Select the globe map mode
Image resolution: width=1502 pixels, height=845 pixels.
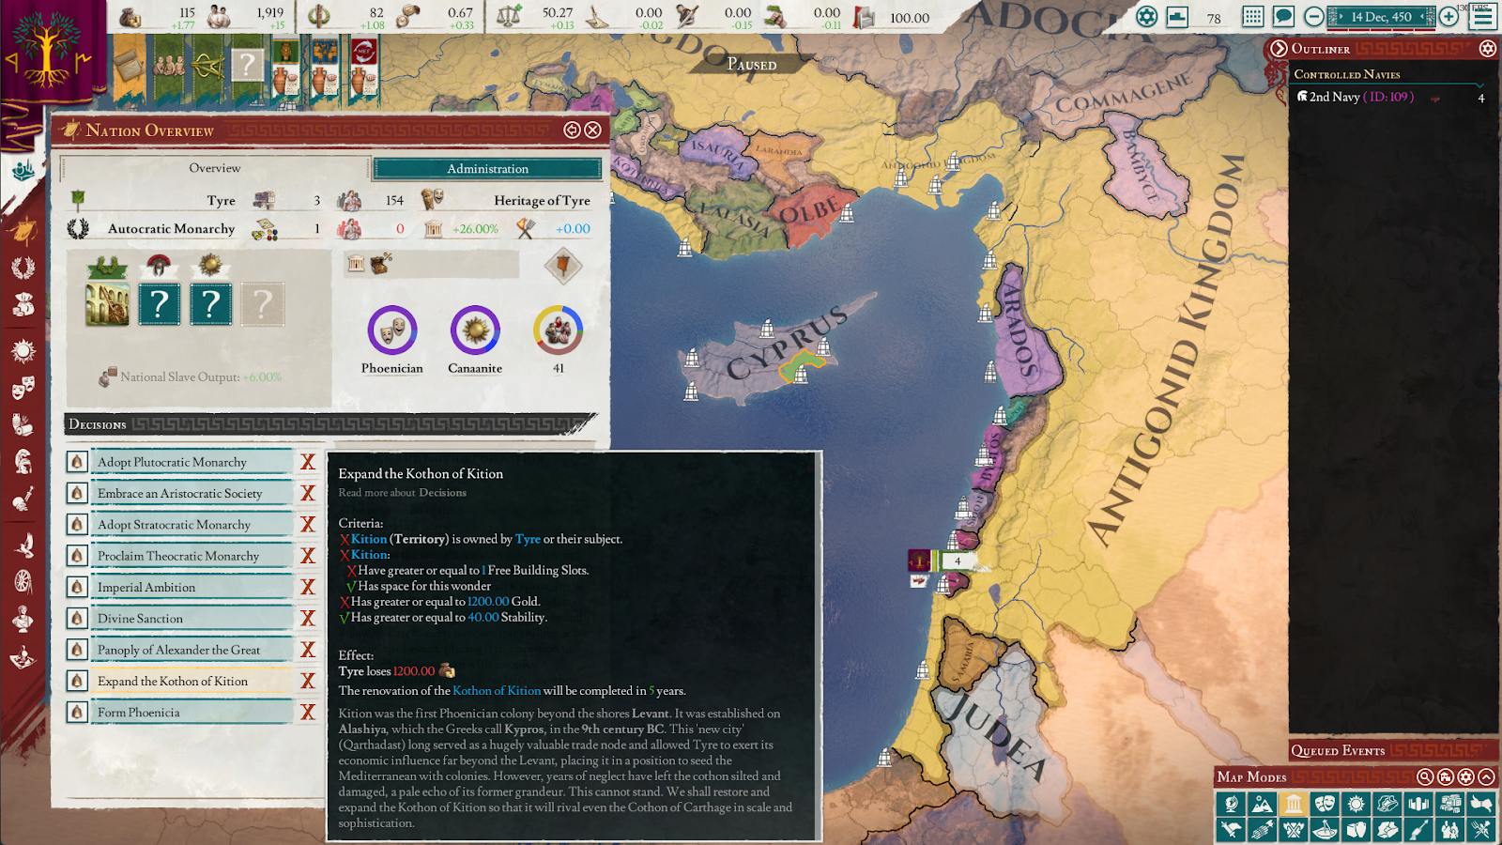pos(1231,804)
